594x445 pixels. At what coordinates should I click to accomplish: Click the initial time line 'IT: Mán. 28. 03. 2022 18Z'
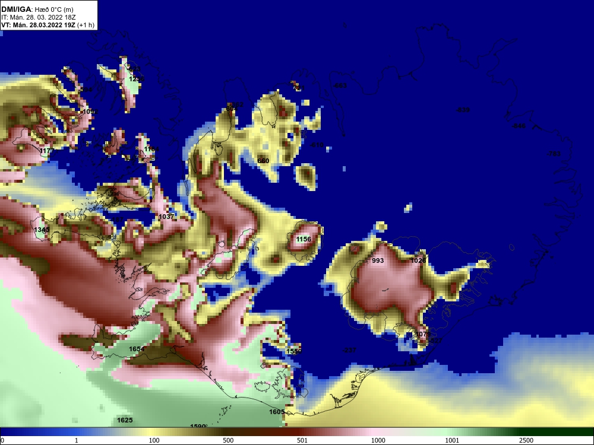tap(38, 17)
